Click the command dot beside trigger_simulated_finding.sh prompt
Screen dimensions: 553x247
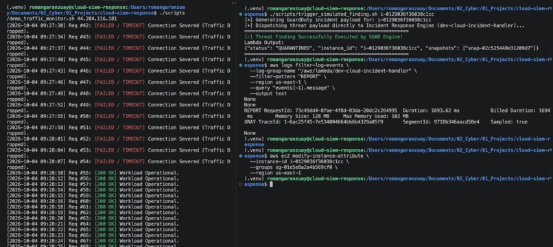(241, 14)
